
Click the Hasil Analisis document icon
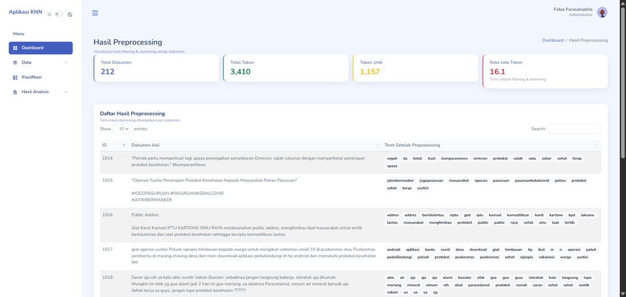pyautogui.click(x=15, y=92)
